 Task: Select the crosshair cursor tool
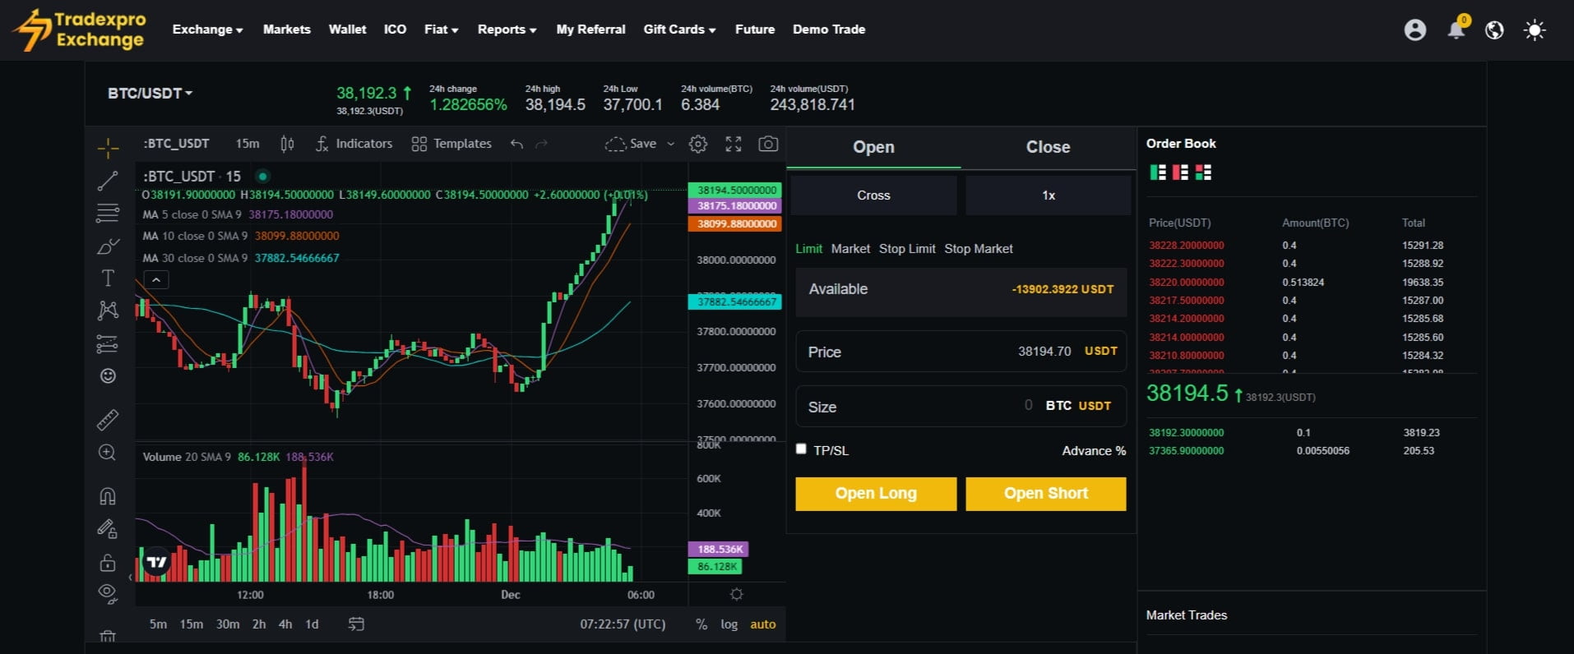[x=108, y=149]
